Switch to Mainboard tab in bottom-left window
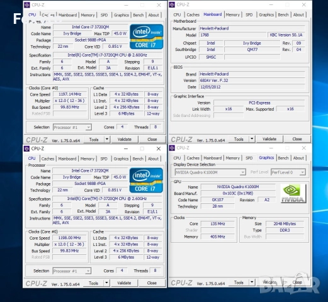 (x=67, y=159)
